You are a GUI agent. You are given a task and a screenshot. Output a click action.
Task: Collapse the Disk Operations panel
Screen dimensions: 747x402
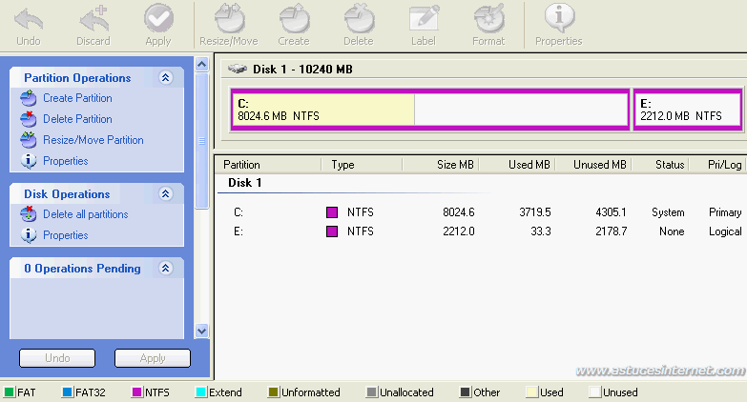click(x=165, y=193)
